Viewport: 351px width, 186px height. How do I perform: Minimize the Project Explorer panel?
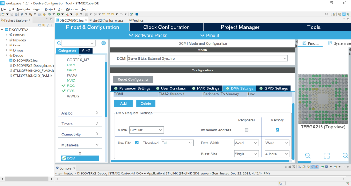pyautogui.click(x=47, y=19)
